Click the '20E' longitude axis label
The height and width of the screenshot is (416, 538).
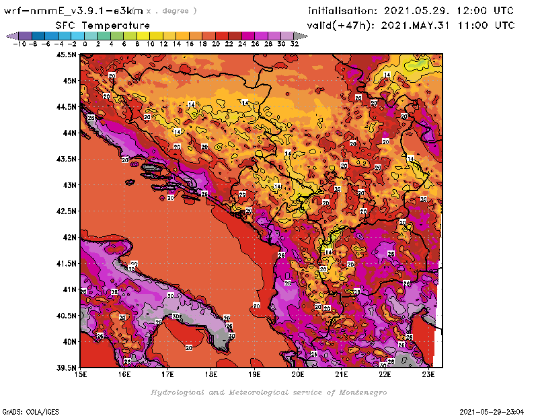click(298, 374)
